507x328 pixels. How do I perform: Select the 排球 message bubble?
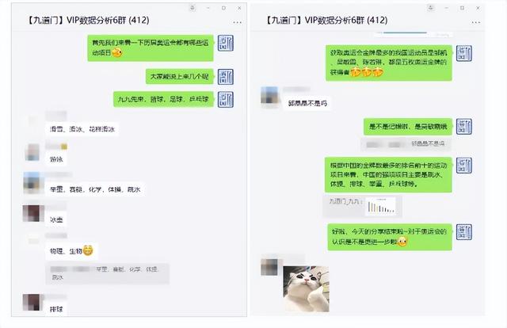click(56, 309)
